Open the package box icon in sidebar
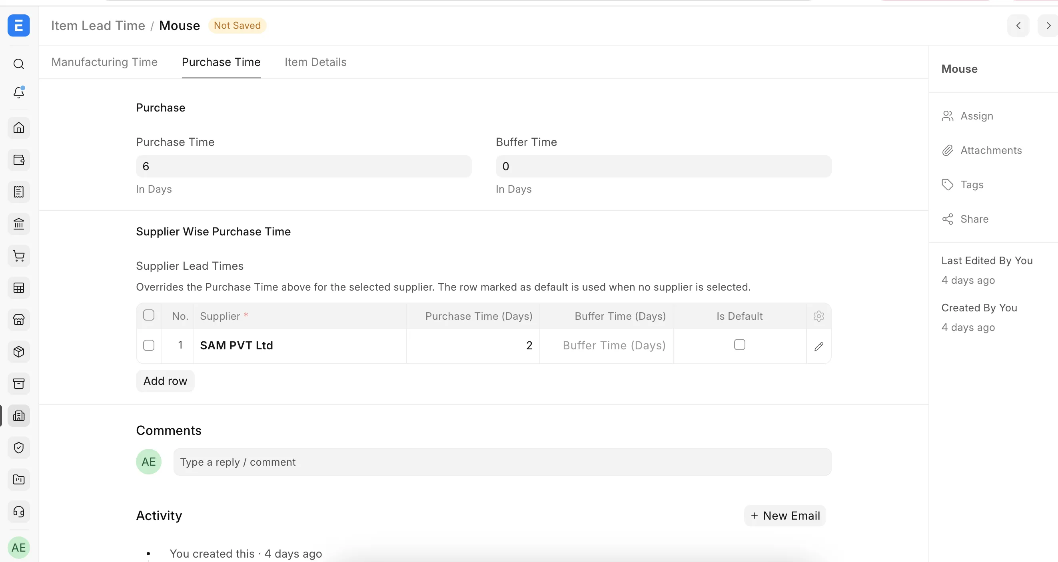Image resolution: width=1058 pixels, height=562 pixels. click(x=19, y=352)
